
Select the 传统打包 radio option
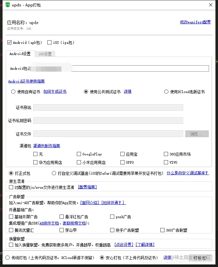point(7,258)
